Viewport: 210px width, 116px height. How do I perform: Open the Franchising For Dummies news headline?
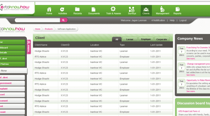click(198, 47)
